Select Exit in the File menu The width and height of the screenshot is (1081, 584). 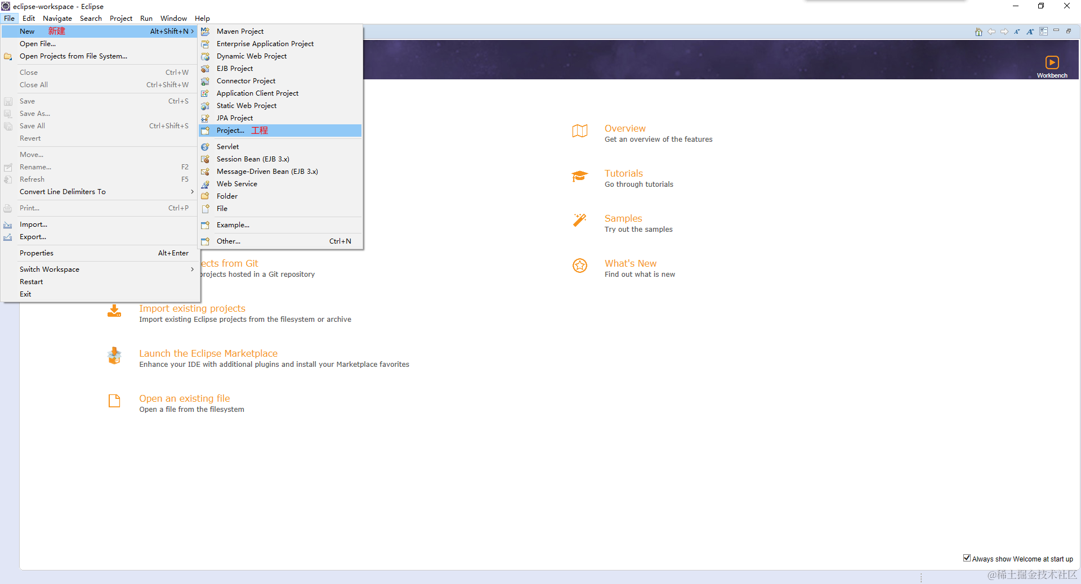(x=100, y=294)
